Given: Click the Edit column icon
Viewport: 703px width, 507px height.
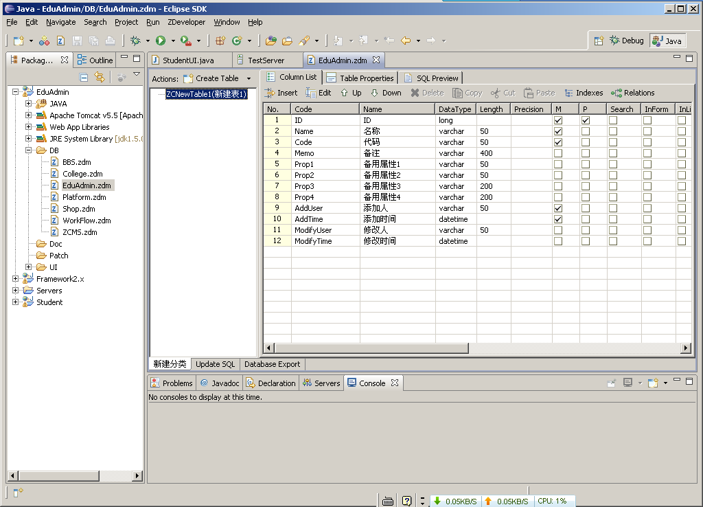Looking at the screenshot, I should 311,93.
